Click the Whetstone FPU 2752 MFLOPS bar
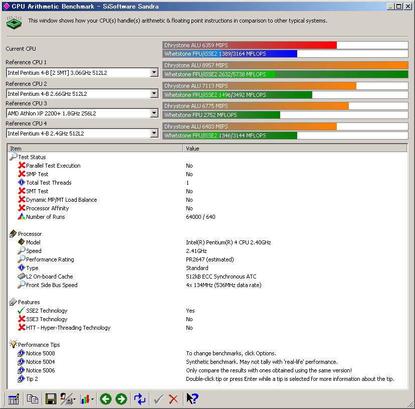Viewport: 415px width, 409px height. (x=285, y=115)
